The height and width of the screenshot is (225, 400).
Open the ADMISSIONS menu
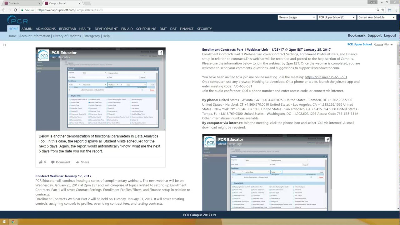pos(46,29)
